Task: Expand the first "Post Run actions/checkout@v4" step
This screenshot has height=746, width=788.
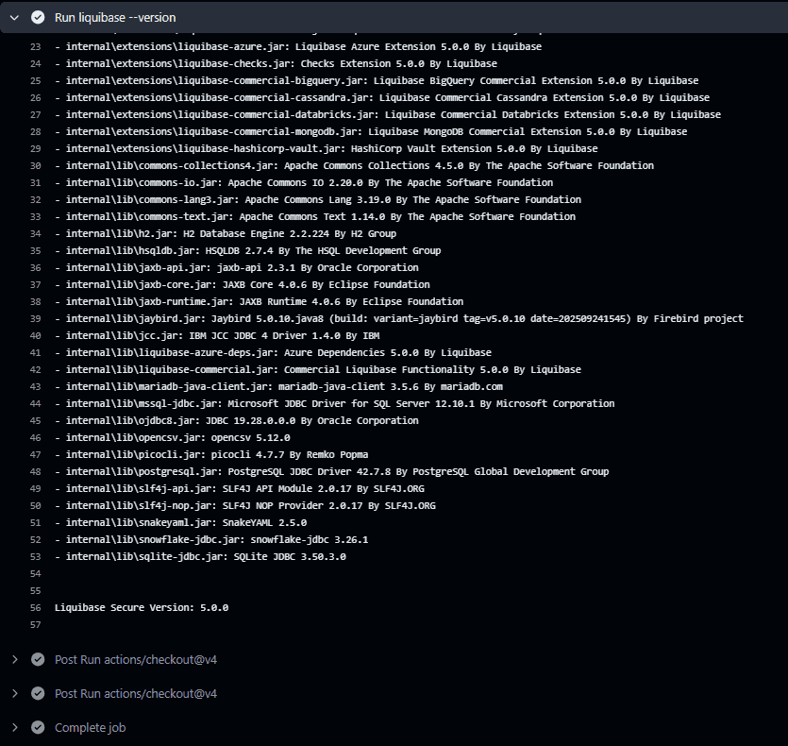Action: point(13,659)
